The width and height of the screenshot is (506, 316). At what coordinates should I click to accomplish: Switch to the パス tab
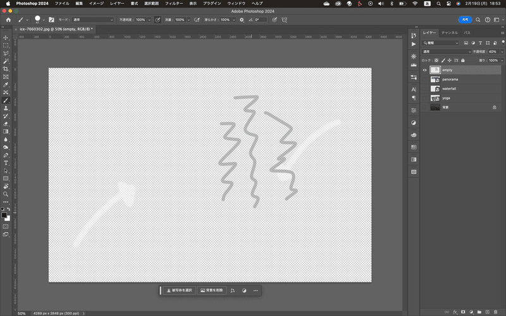(467, 33)
